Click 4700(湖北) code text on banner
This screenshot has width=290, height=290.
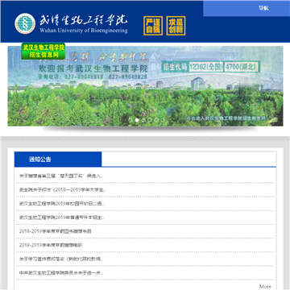pos(241,67)
